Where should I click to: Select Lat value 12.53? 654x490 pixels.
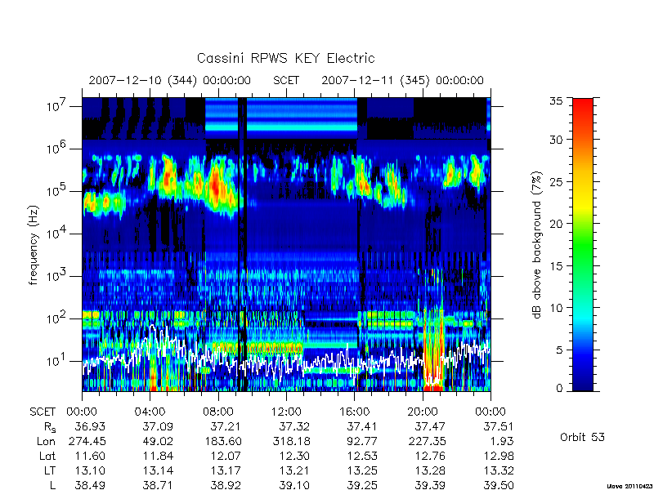361,457
